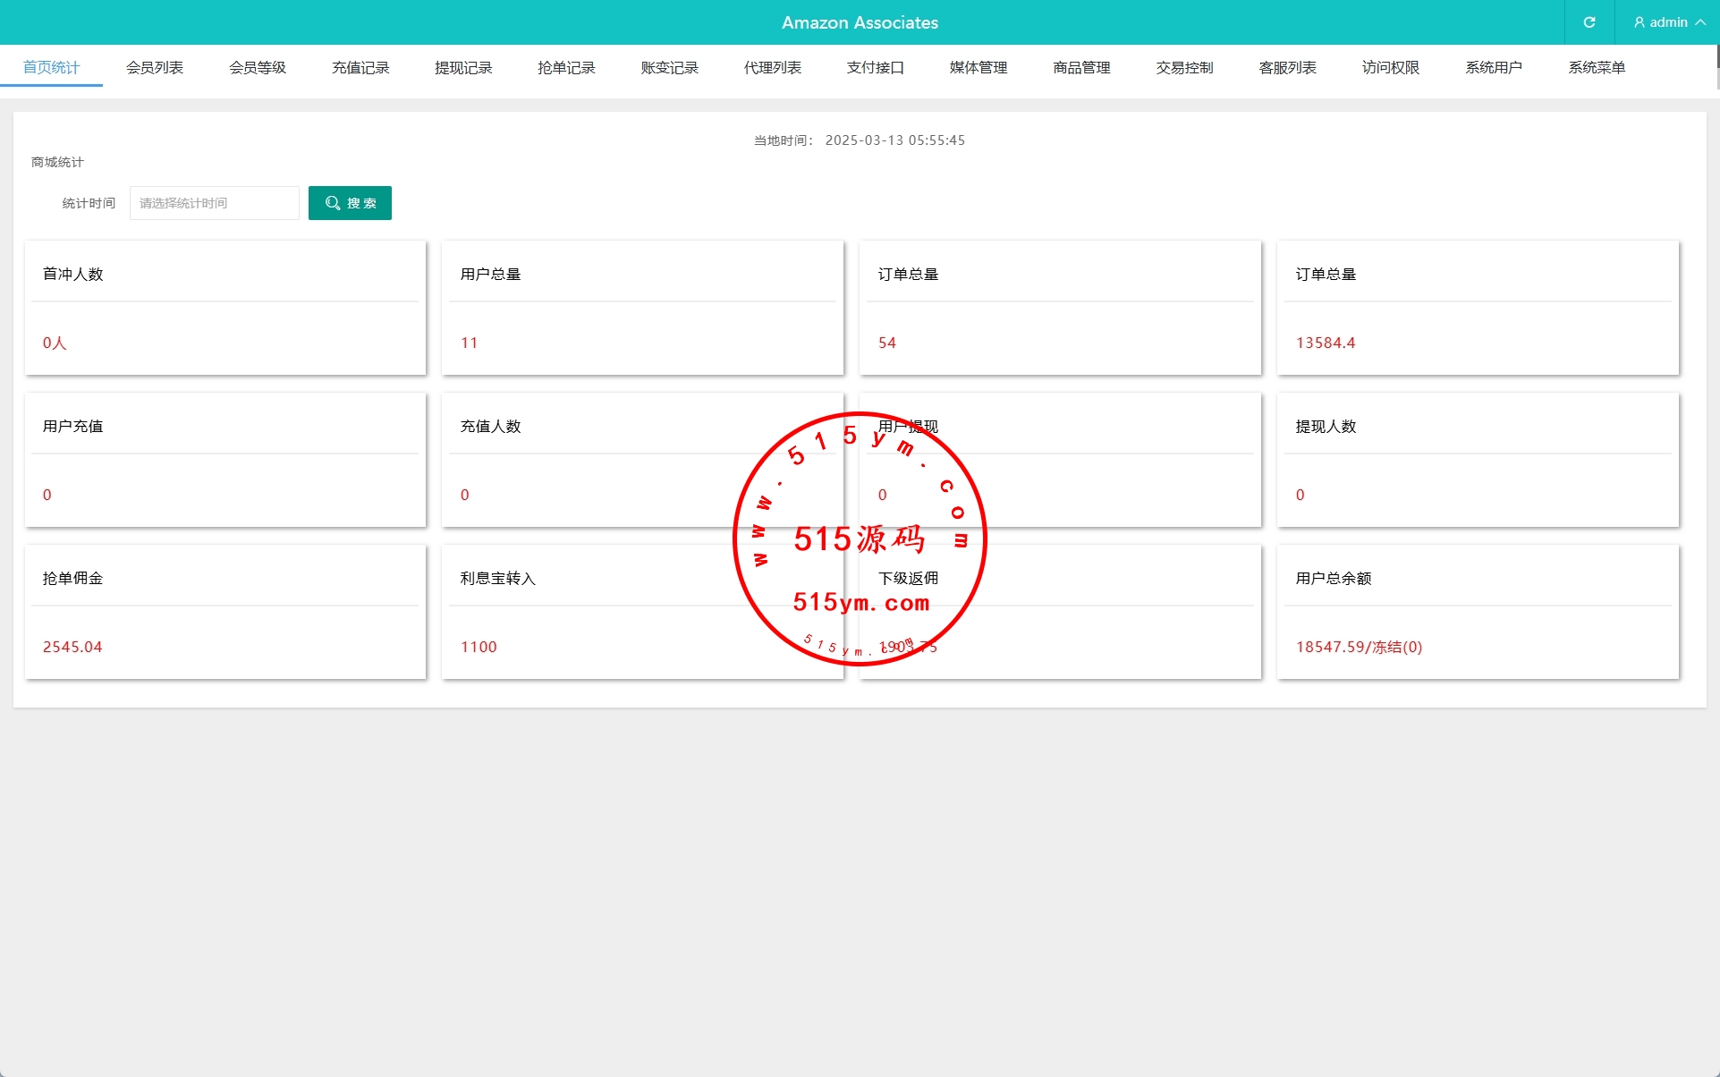Go to the 充值记录 tab
The image size is (1720, 1077).
pos(360,68)
